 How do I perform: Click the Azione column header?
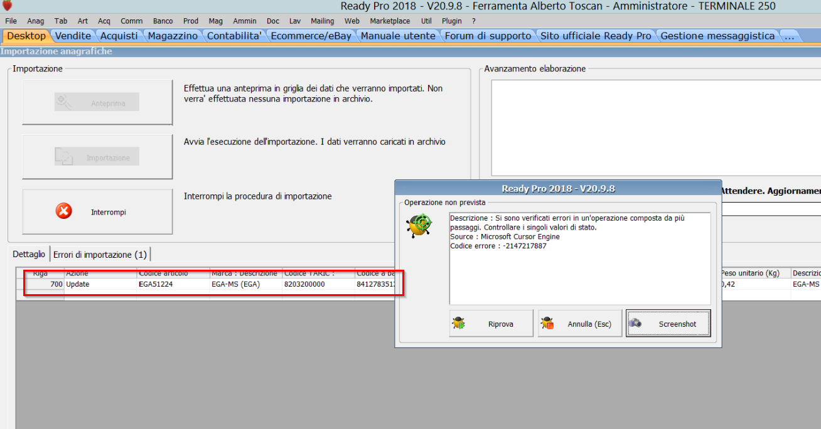pos(100,273)
